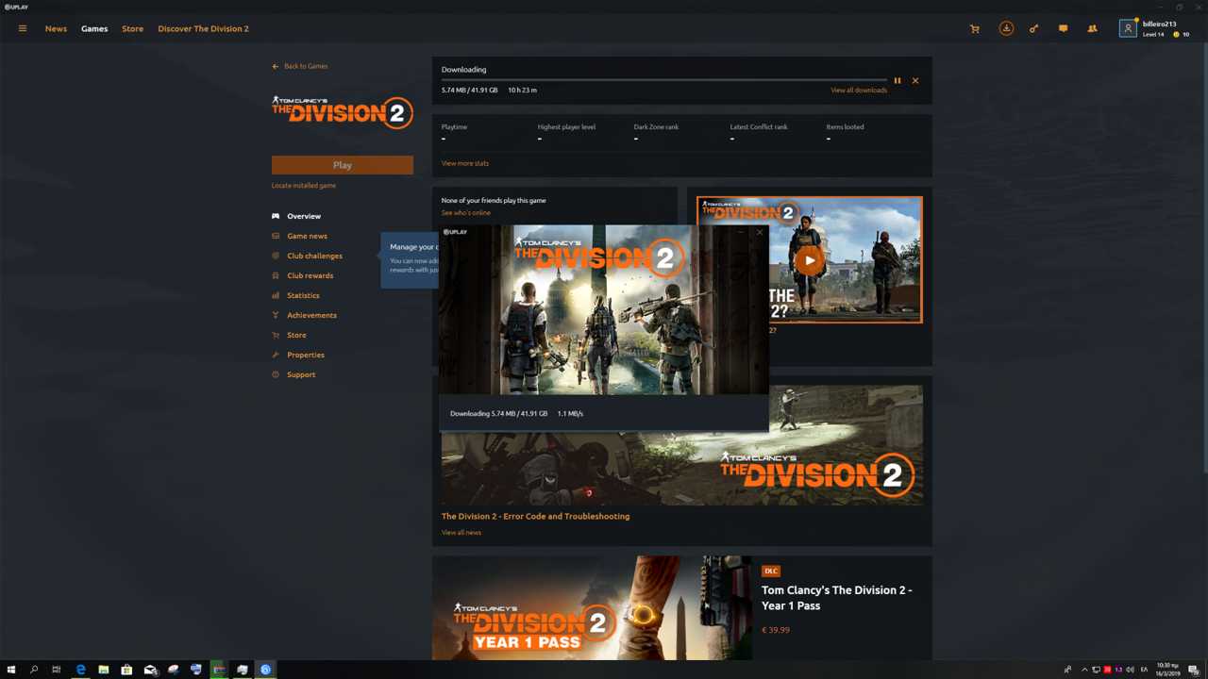This screenshot has width=1208, height=679.
Task: Click the Division 2 logo in sidebar
Action: [x=343, y=112]
